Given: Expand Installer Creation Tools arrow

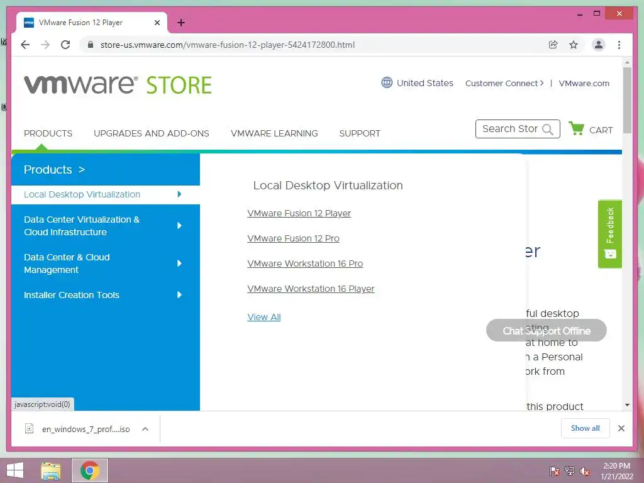Looking at the screenshot, I should [x=179, y=294].
